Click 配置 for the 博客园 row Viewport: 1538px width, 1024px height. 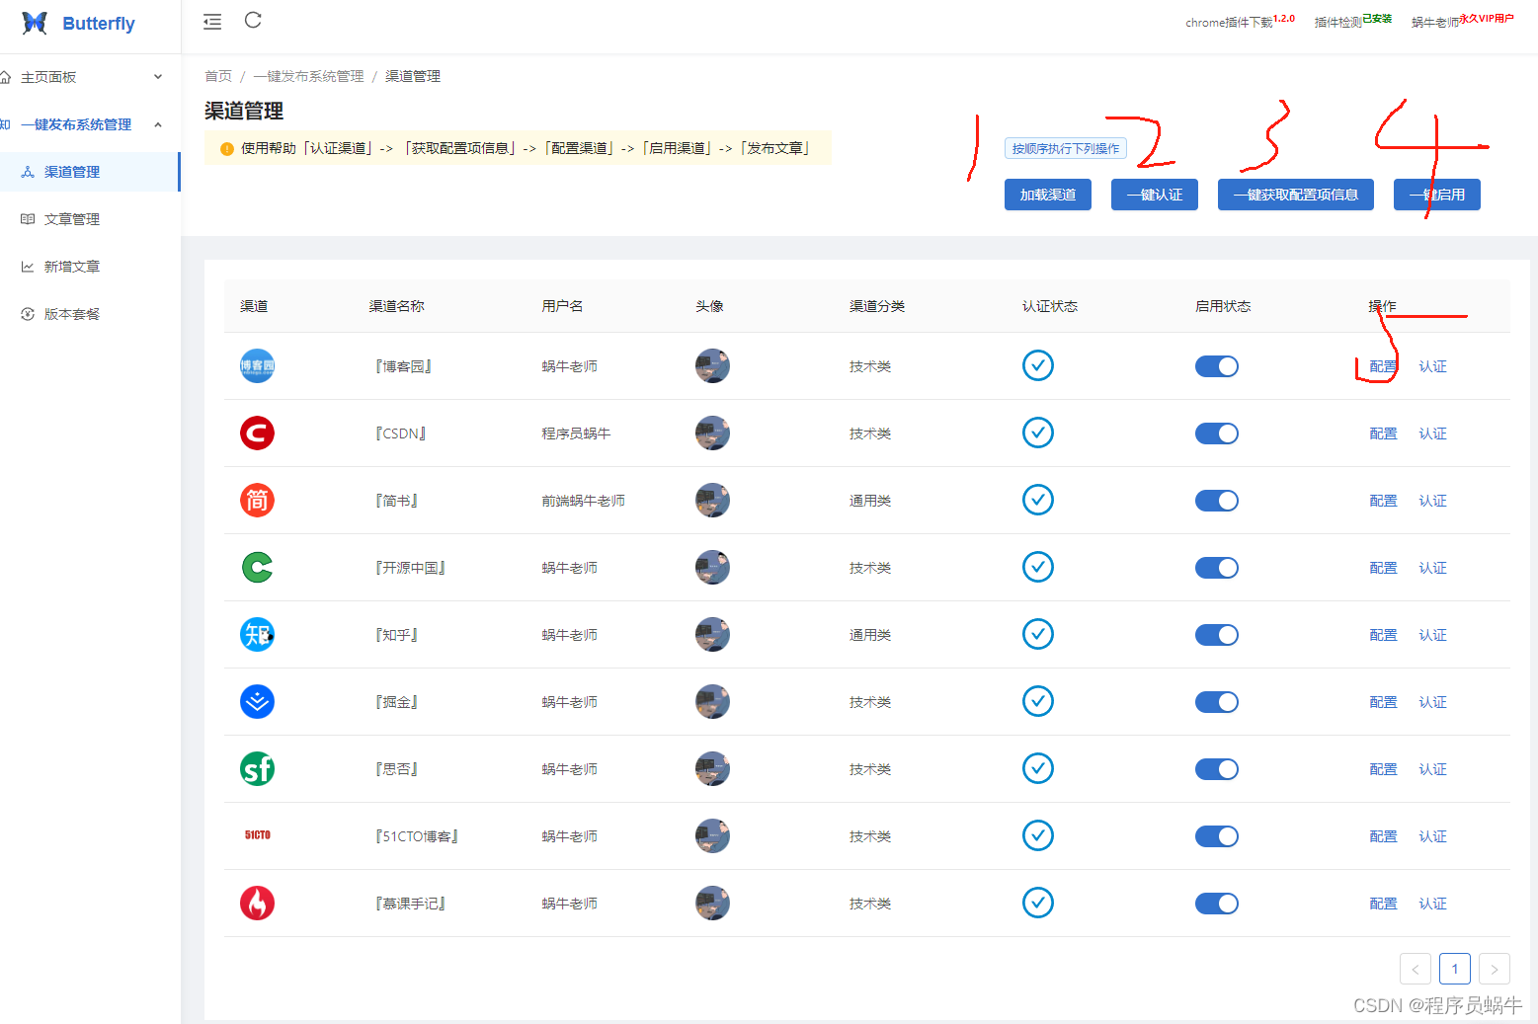(1383, 366)
